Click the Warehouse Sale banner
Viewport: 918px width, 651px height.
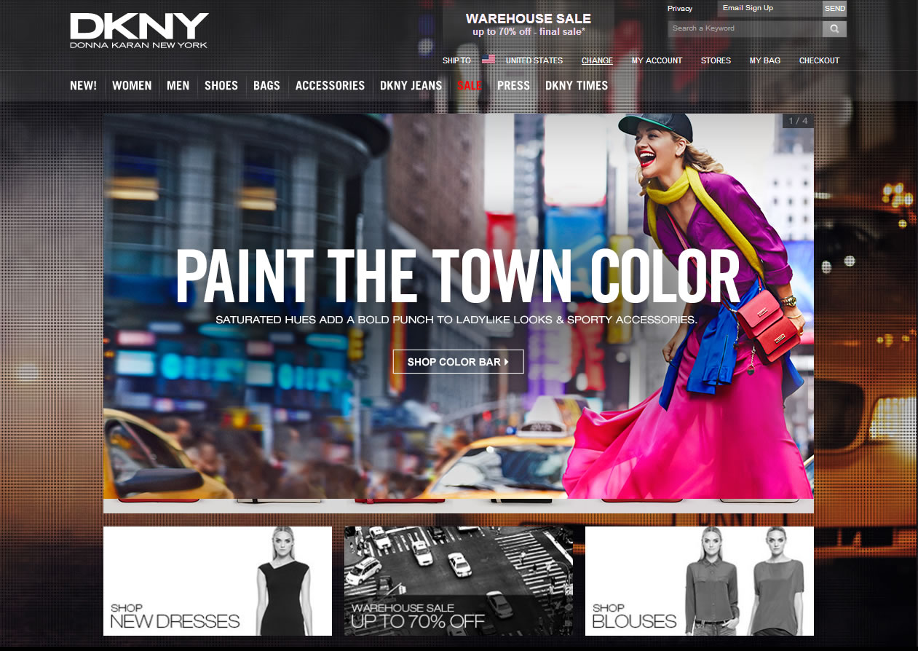(529, 25)
